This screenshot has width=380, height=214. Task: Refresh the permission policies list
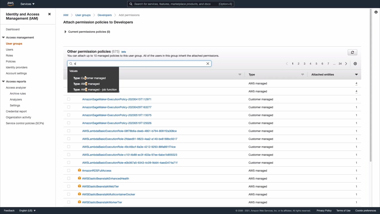point(352,52)
